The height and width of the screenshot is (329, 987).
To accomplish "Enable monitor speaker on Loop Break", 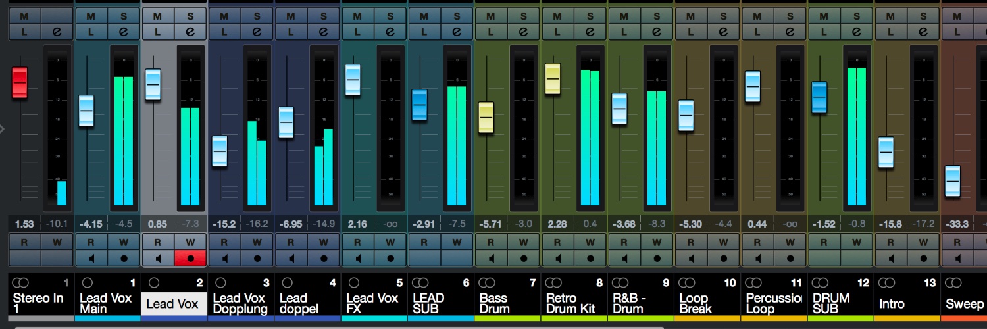I will [x=691, y=258].
